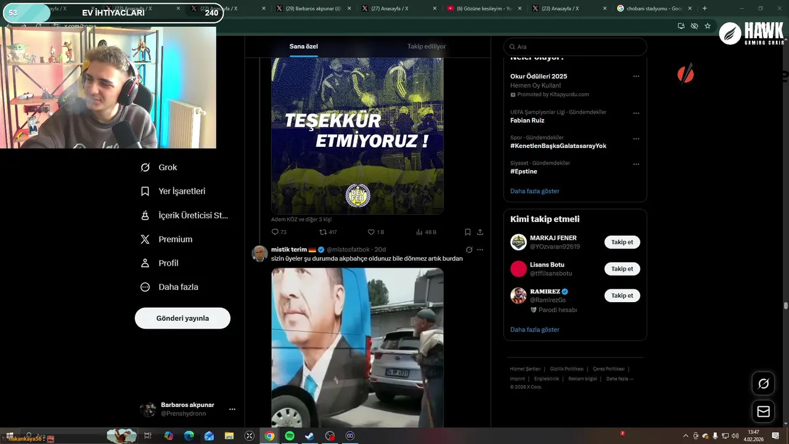Follow MARKAJ FENER with Takip et
The image size is (789, 444).
click(x=622, y=242)
